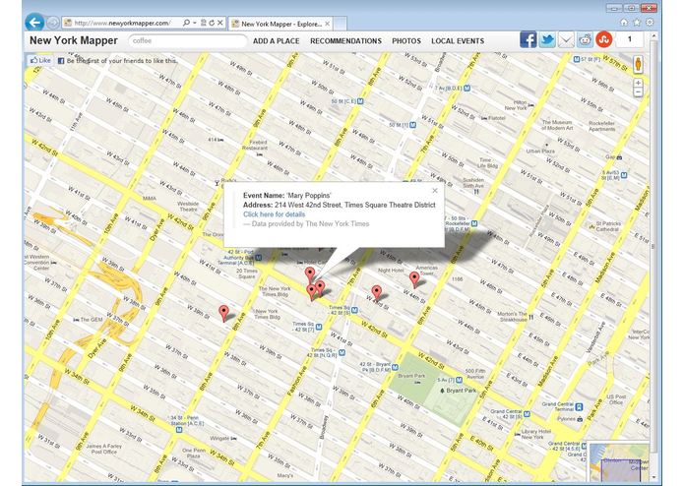Open RECOMMENDATIONS menu item
Image resolution: width=684 pixels, height=486 pixels.
coord(345,41)
